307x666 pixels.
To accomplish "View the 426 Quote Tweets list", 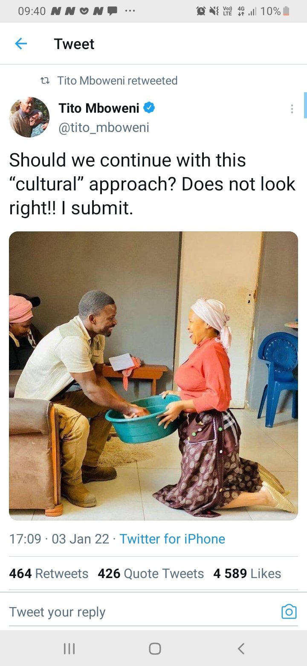I will 151,573.
